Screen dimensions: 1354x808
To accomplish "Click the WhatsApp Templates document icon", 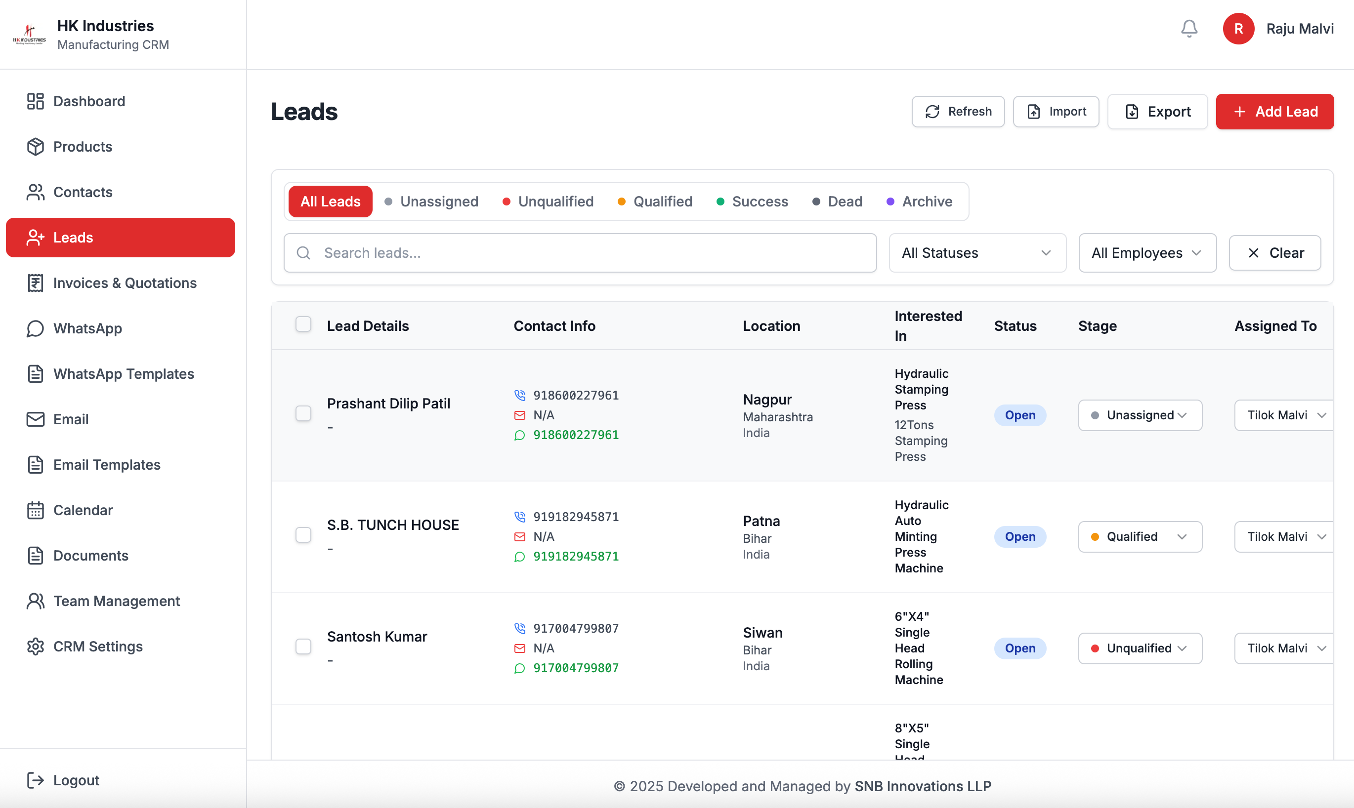I will (36, 374).
